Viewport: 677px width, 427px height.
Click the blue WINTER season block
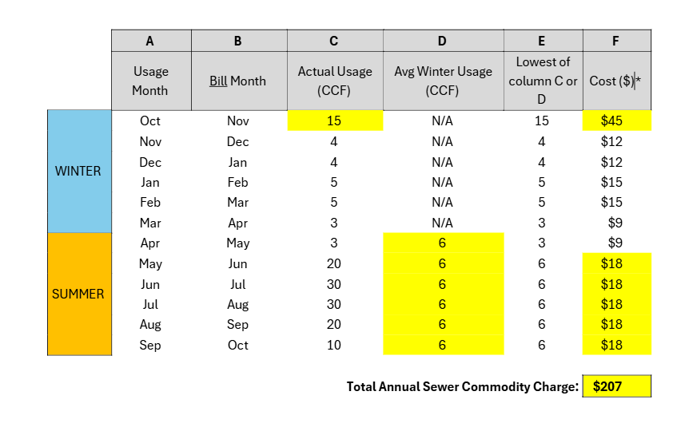(x=78, y=171)
